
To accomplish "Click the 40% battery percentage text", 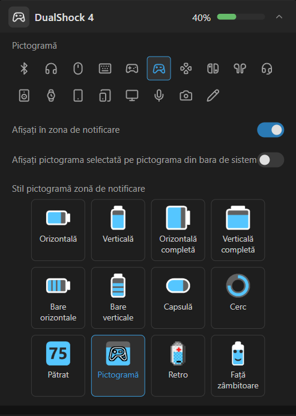I will tap(201, 18).
